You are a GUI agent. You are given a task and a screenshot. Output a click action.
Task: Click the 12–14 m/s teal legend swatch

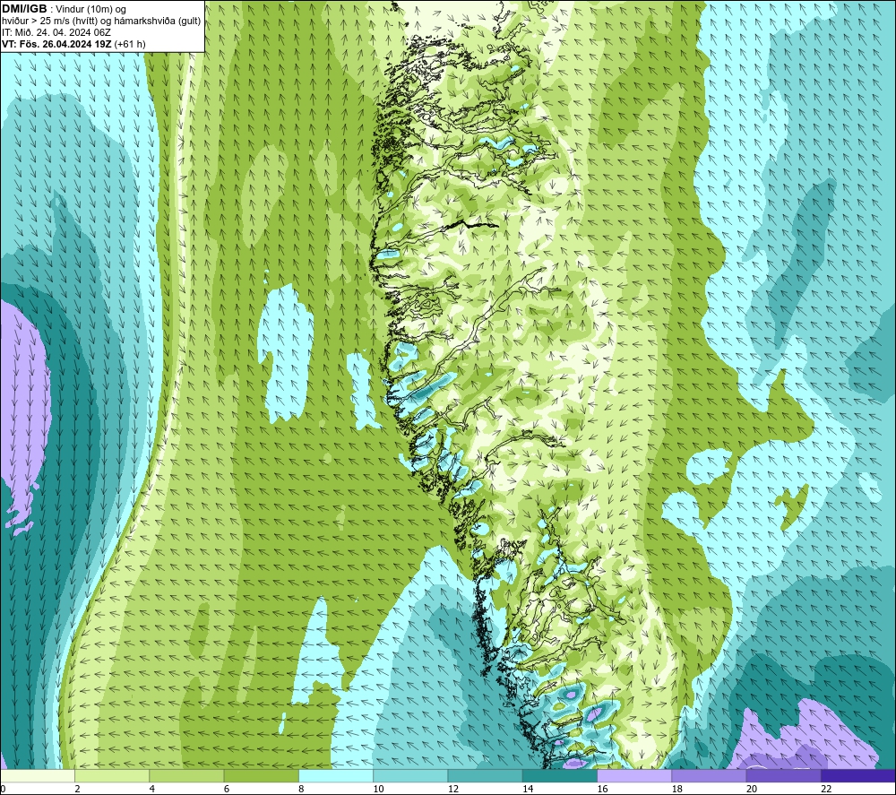485,775
